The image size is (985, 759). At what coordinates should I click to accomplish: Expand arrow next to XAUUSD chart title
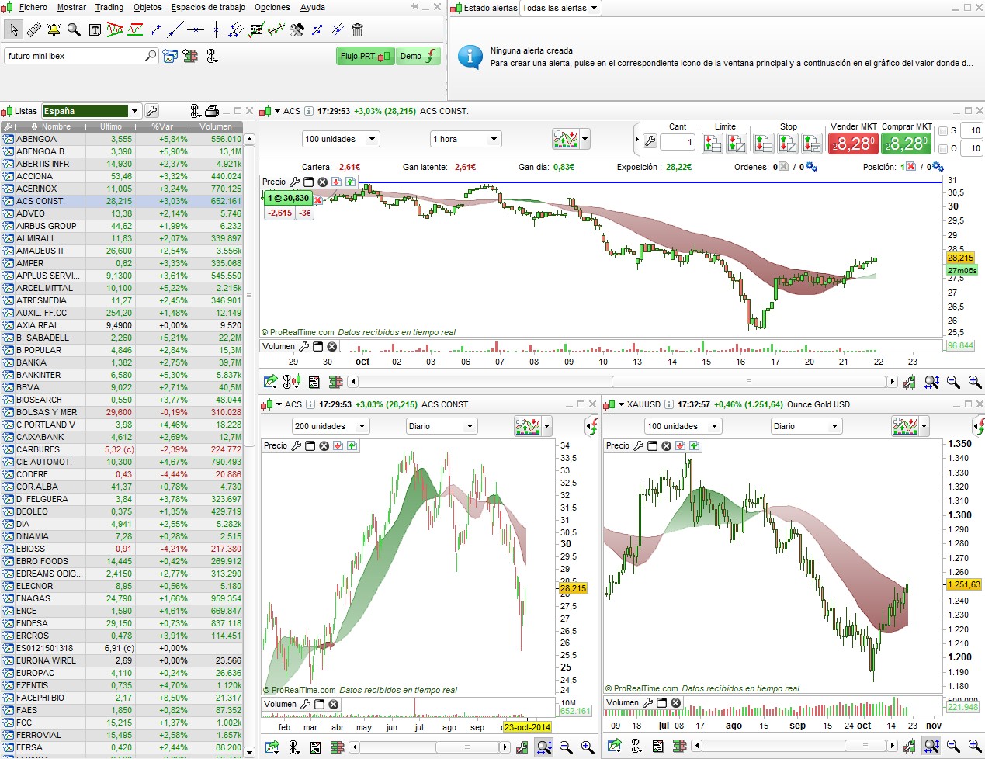[x=622, y=404]
